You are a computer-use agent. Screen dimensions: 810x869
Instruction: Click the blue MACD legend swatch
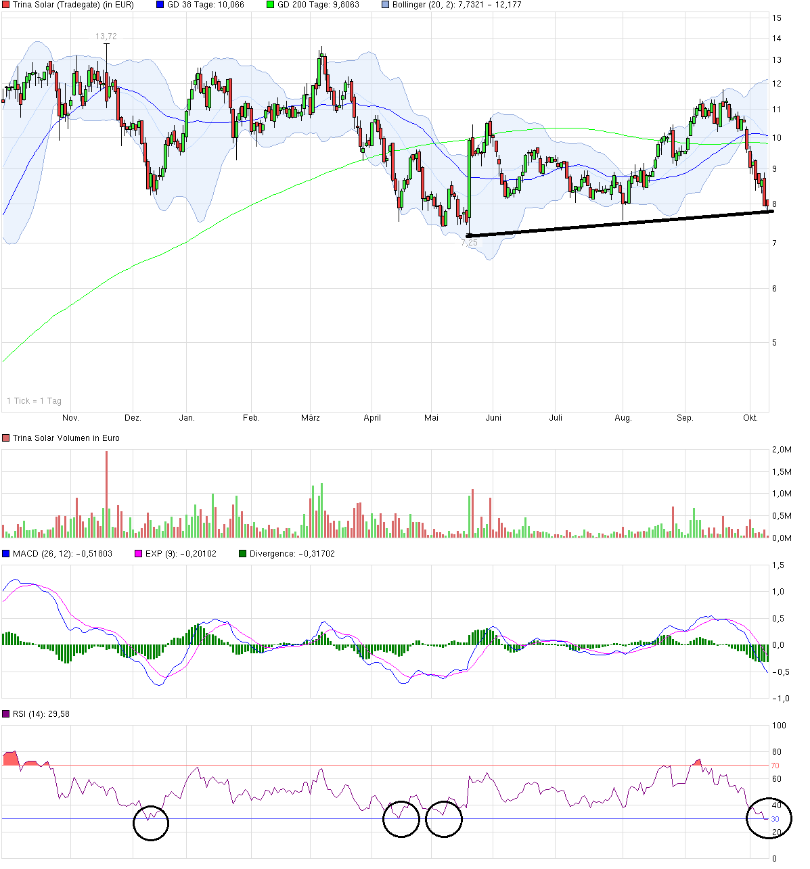pyautogui.click(x=6, y=554)
